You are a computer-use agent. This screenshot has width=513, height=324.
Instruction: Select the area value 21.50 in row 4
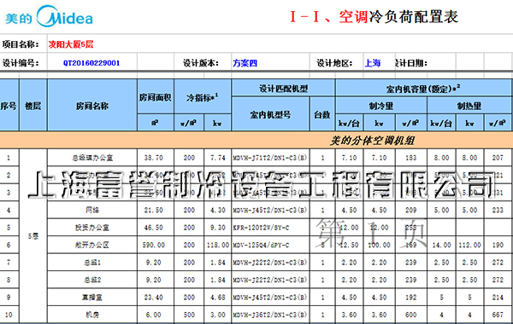tap(153, 210)
